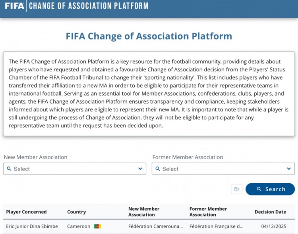Sort by New Member Association column header
Screen dimensions: 298x234
coord(144,212)
